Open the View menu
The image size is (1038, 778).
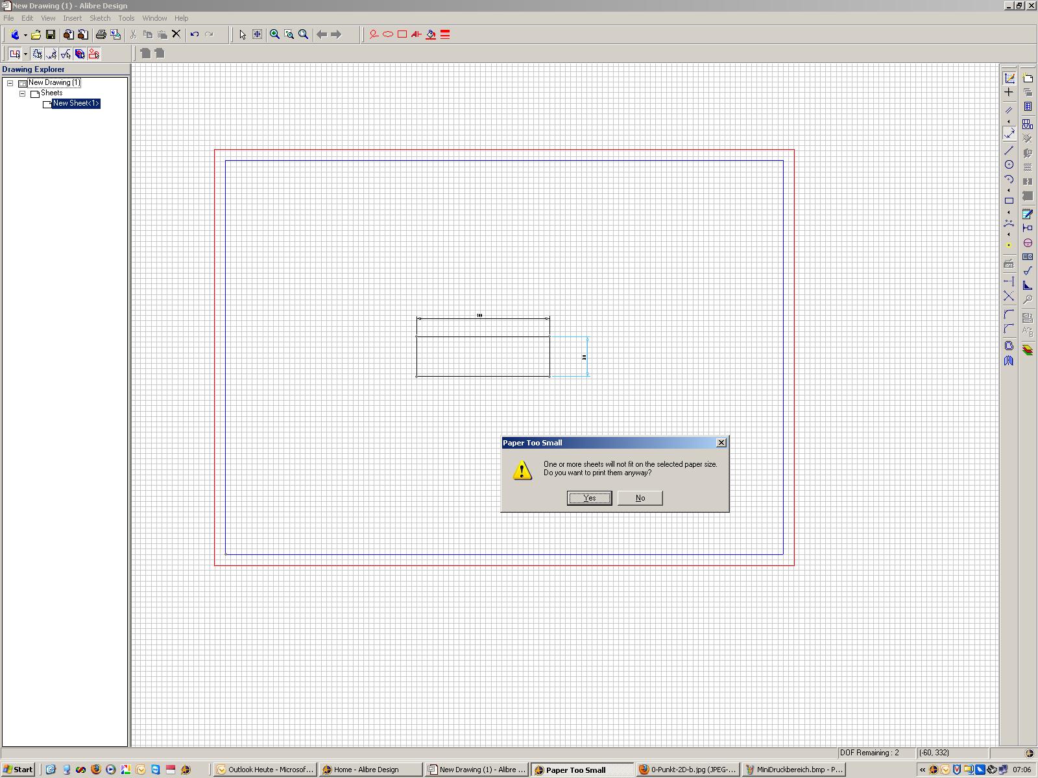48,18
